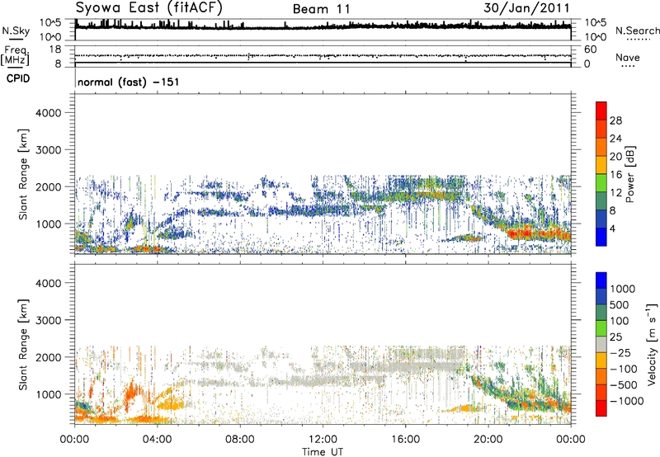This screenshot has width=660, height=457.
Task: Select the "4000" tick of the power panel
Action: (x=49, y=113)
